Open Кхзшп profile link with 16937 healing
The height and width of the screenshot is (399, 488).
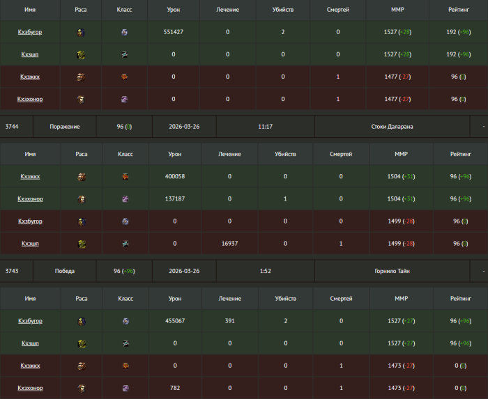30,244
